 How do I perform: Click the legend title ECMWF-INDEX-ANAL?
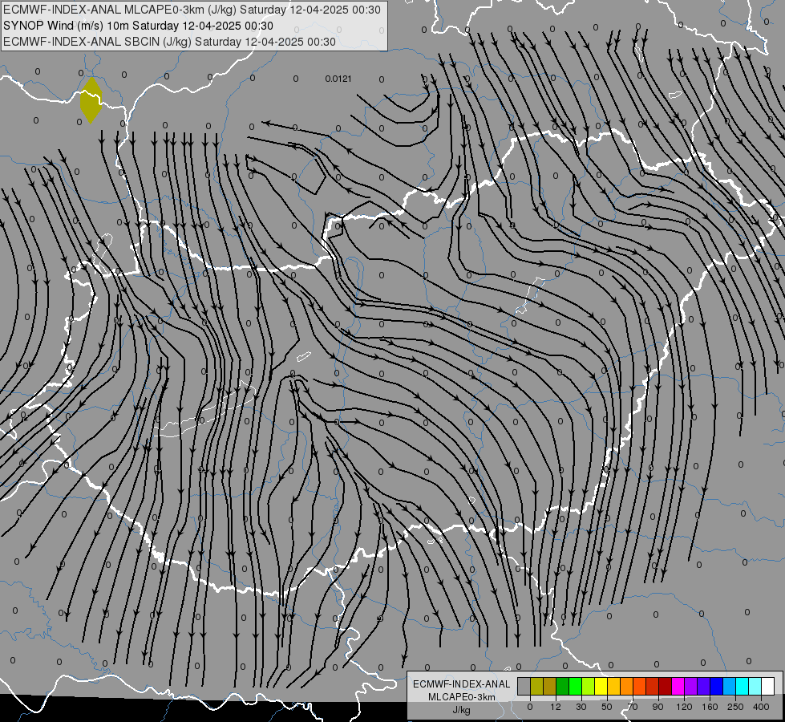pos(462,684)
